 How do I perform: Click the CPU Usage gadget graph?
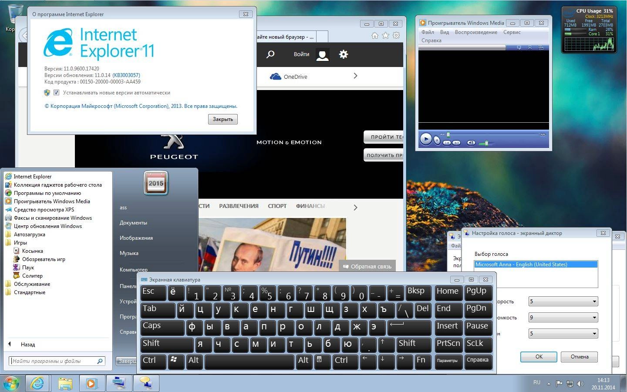[x=589, y=44]
